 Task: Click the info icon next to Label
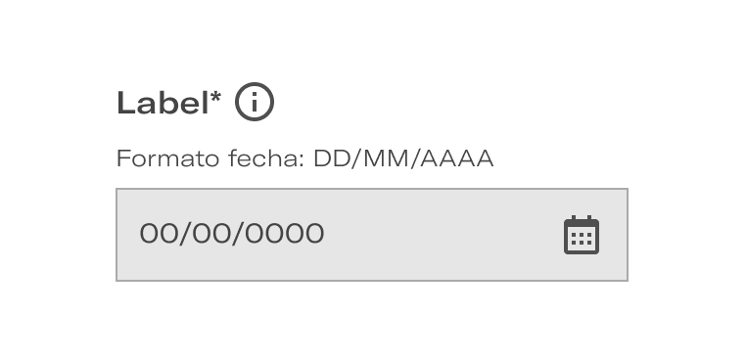point(255,102)
